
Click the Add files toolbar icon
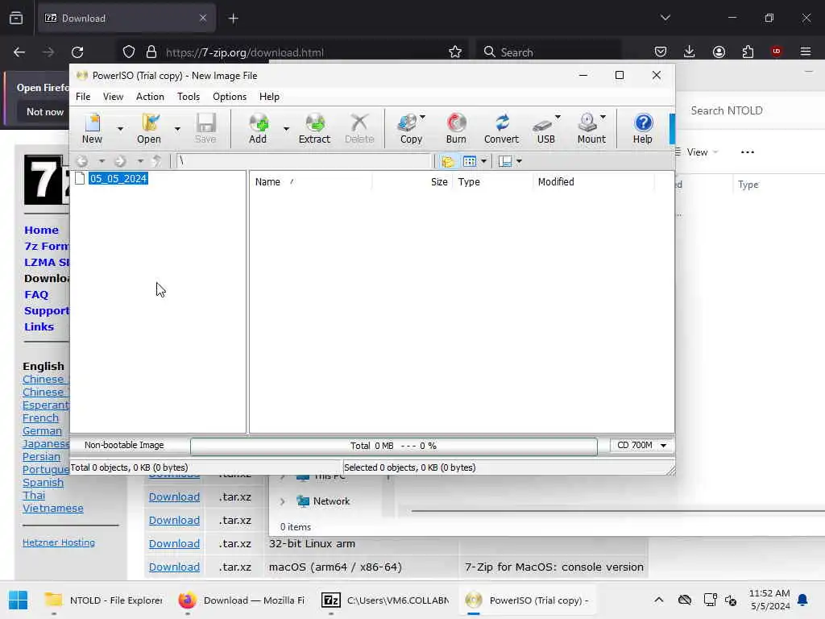click(x=258, y=128)
